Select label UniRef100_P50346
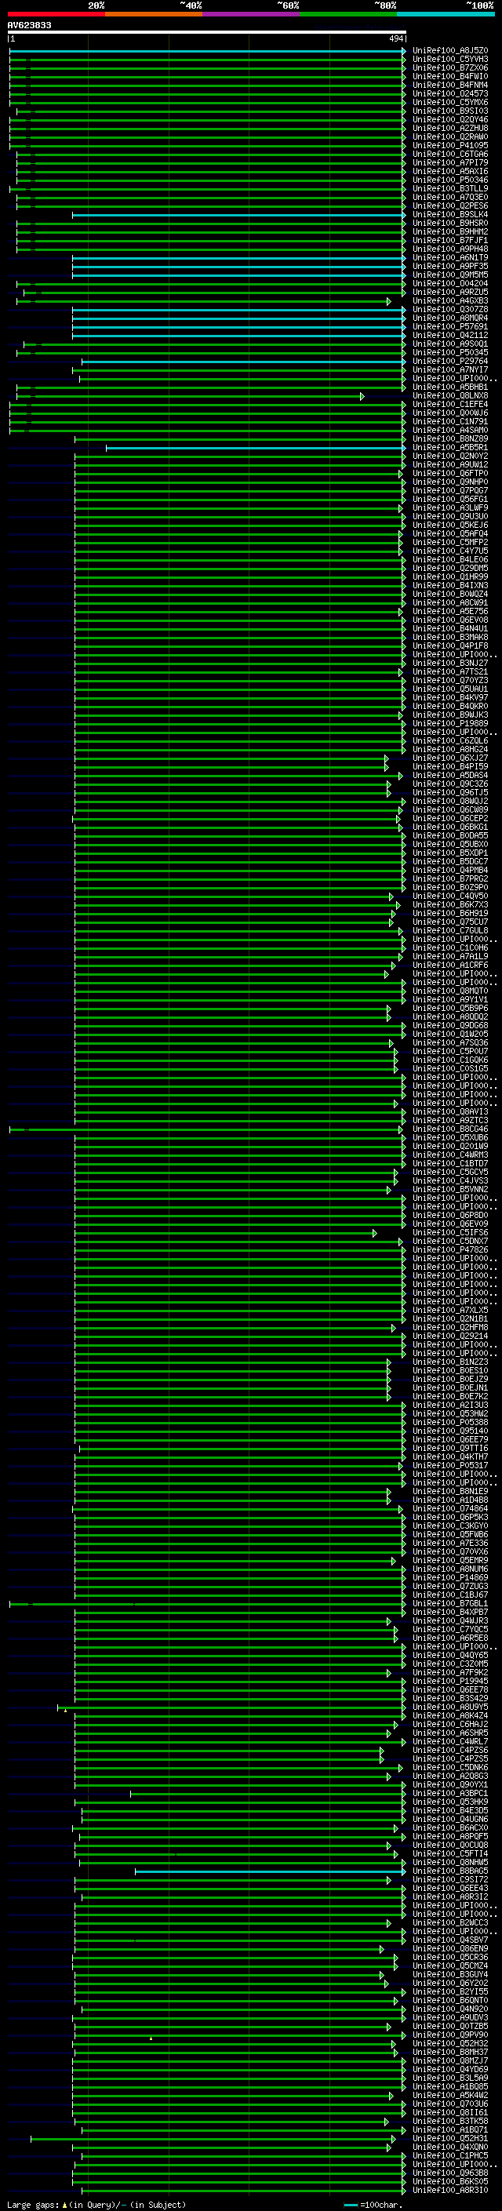 (450, 180)
